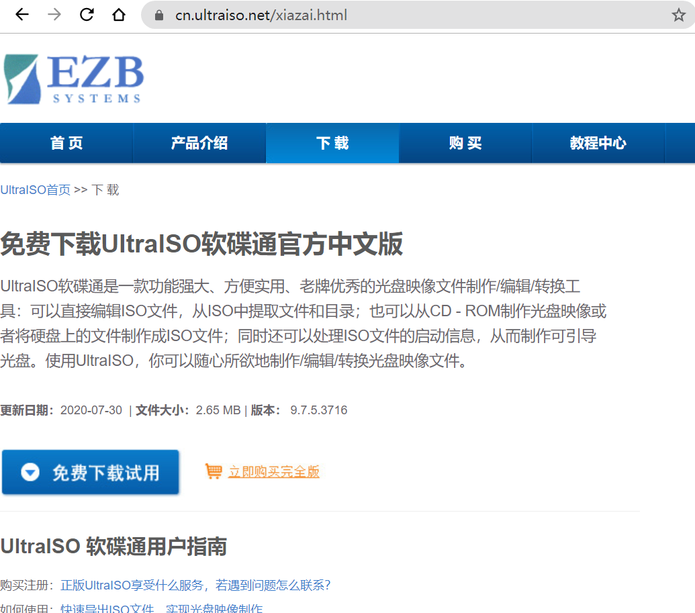Select the 下载 navigation tab
Screen dimensions: 695x613
pyautogui.click(x=332, y=143)
